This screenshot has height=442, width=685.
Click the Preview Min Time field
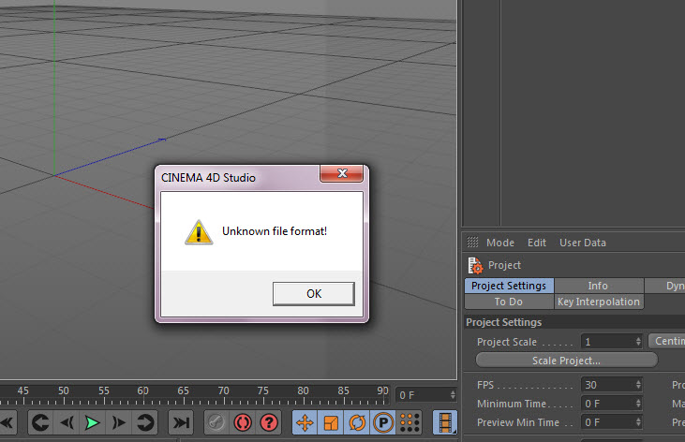pos(607,422)
